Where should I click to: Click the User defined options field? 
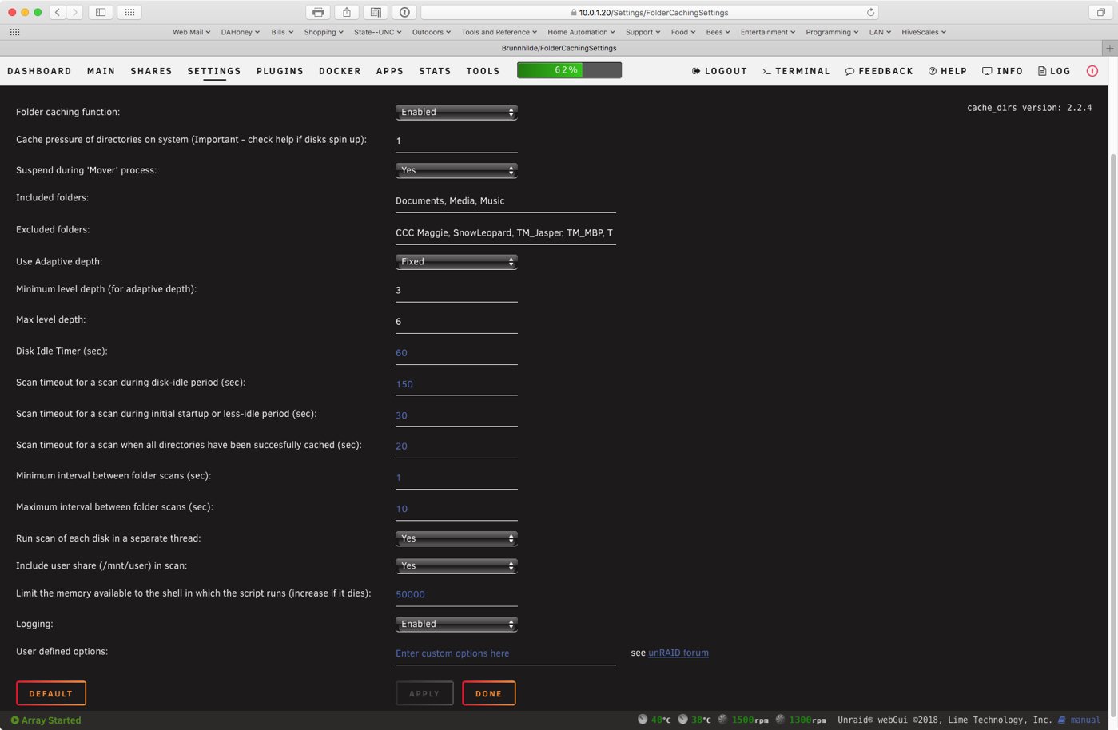506,653
